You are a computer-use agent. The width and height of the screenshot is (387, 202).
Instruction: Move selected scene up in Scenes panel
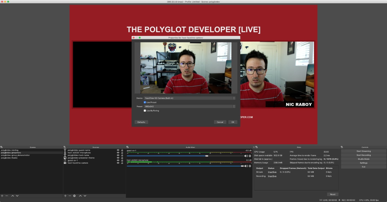12,196
